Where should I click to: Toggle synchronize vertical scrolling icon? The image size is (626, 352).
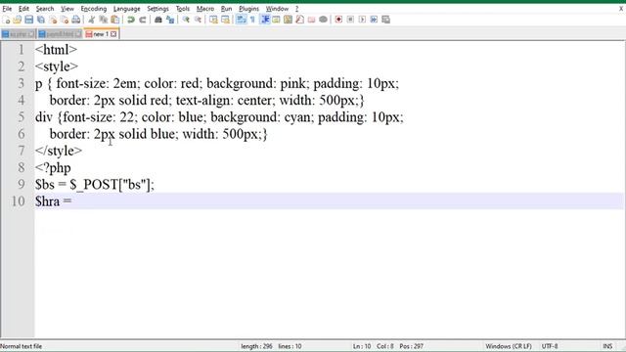point(213,20)
